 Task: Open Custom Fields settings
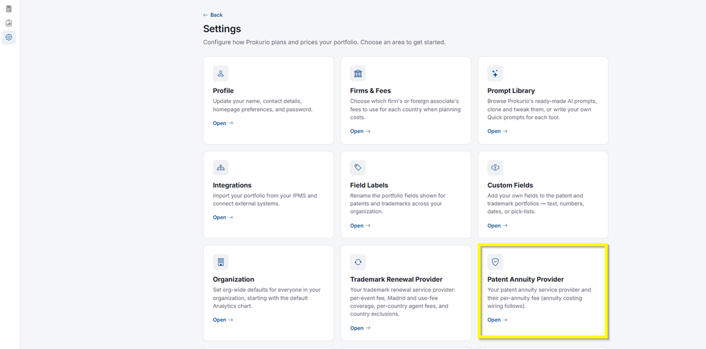(497, 226)
